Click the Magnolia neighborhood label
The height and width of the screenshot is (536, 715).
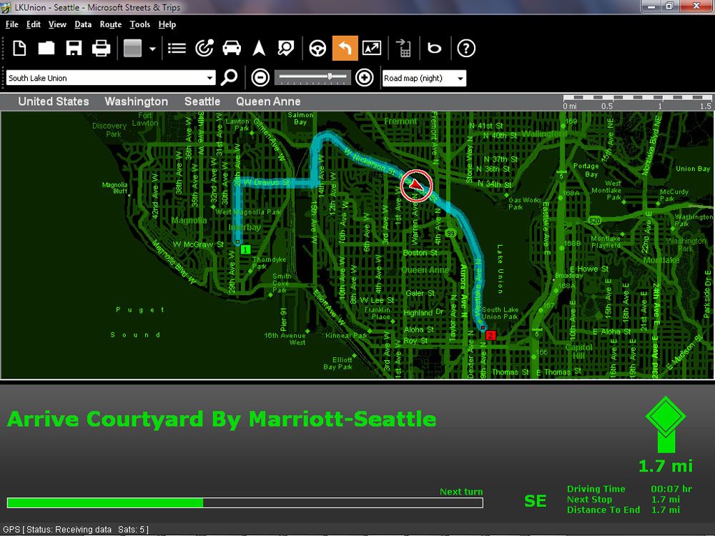[x=189, y=220]
